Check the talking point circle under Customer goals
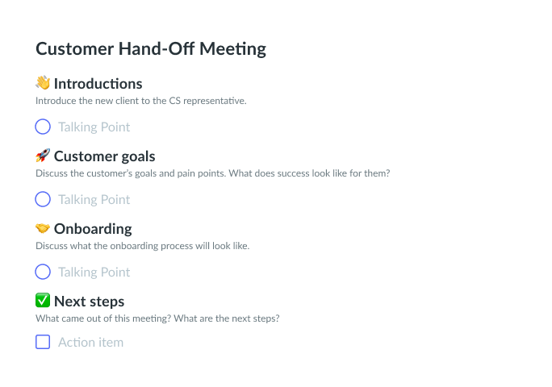This screenshot has height=387, width=552. (43, 199)
